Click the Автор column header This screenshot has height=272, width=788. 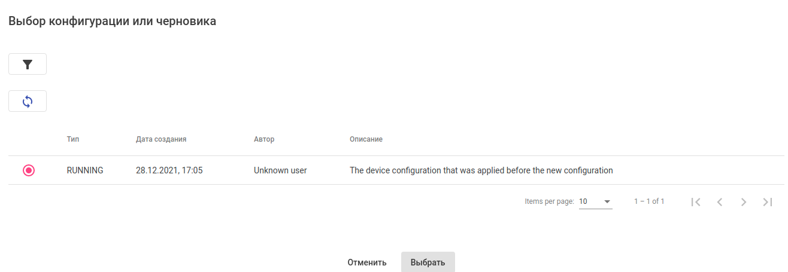click(x=264, y=139)
